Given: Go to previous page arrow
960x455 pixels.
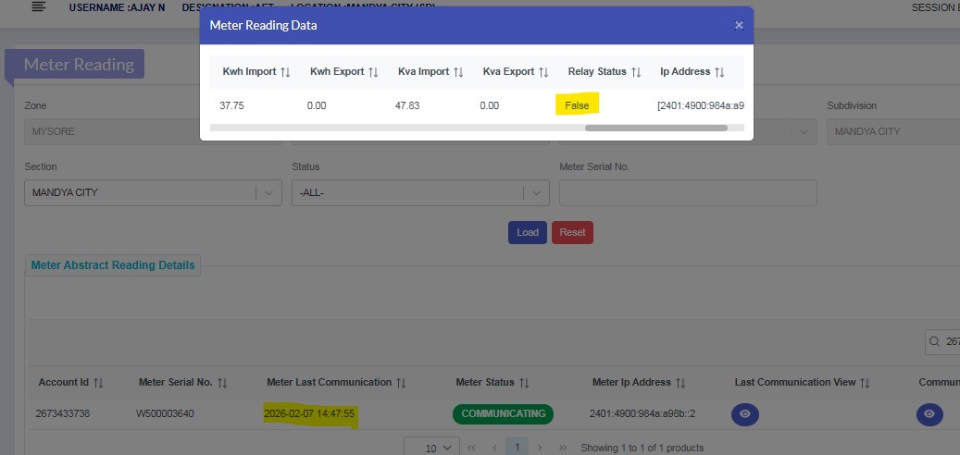Looking at the screenshot, I should point(494,448).
